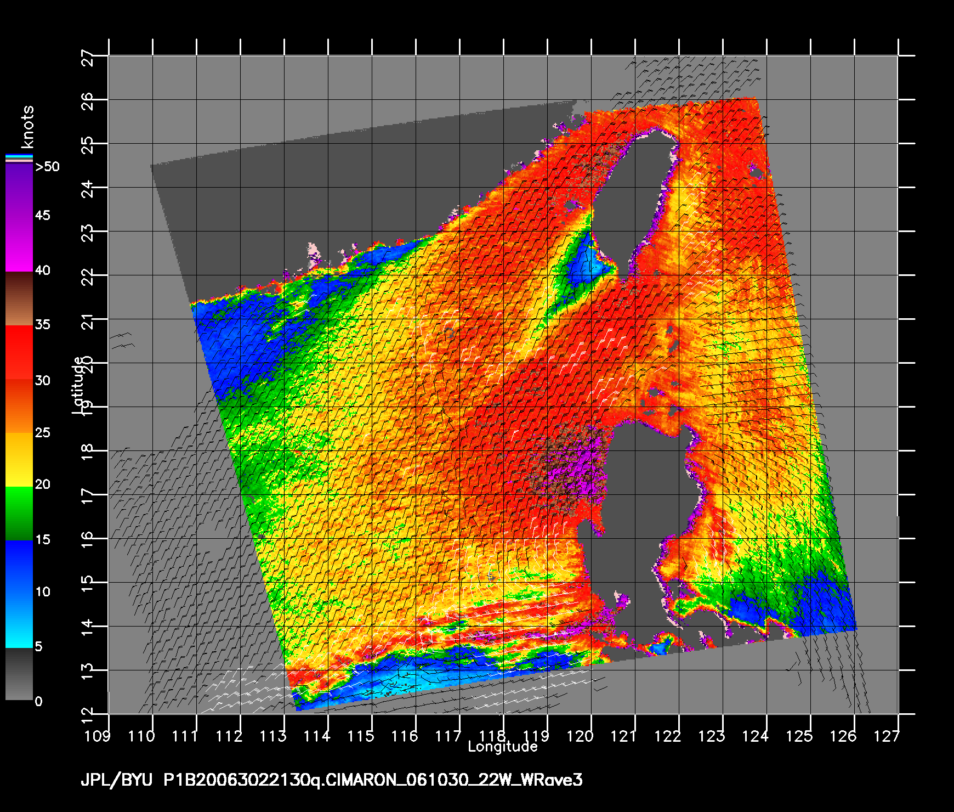
Task: Pick the magenta 40–45 knot legend band
Action: point(19,244)
